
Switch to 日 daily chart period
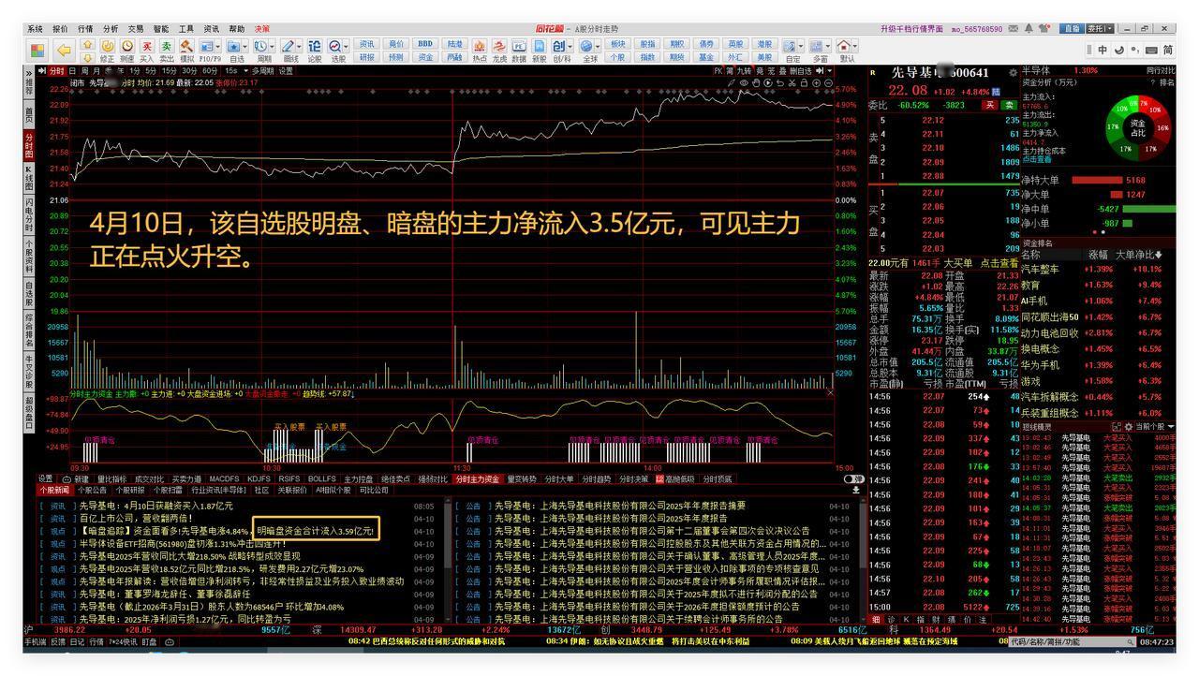(x=72, y=71)
